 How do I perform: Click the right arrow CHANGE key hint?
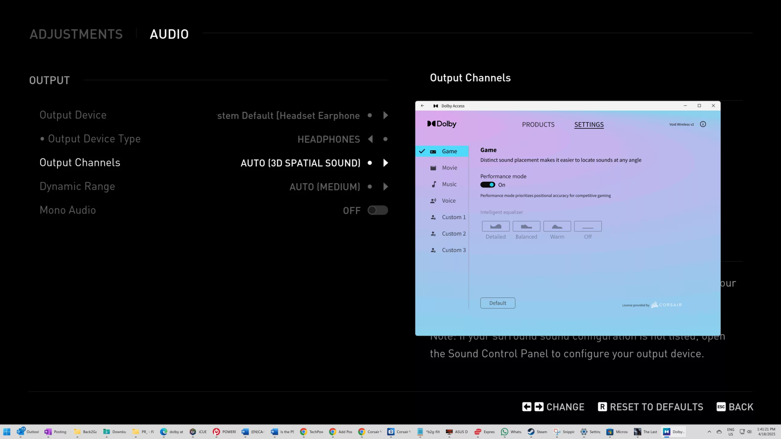point(539,407)
